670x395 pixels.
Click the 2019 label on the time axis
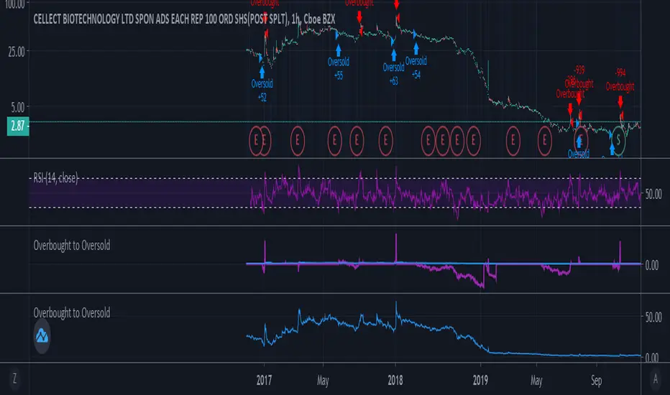point(480,380)
